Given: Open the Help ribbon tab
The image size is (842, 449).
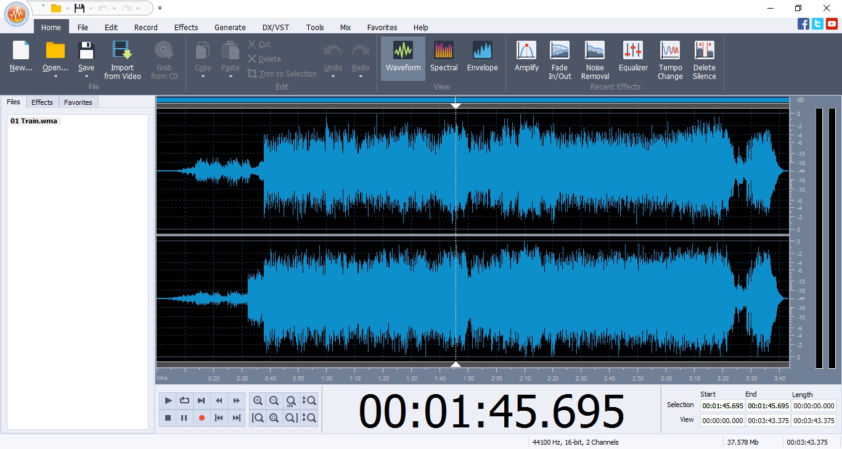Looking at the screenshot, I should [x=421, y=27].
